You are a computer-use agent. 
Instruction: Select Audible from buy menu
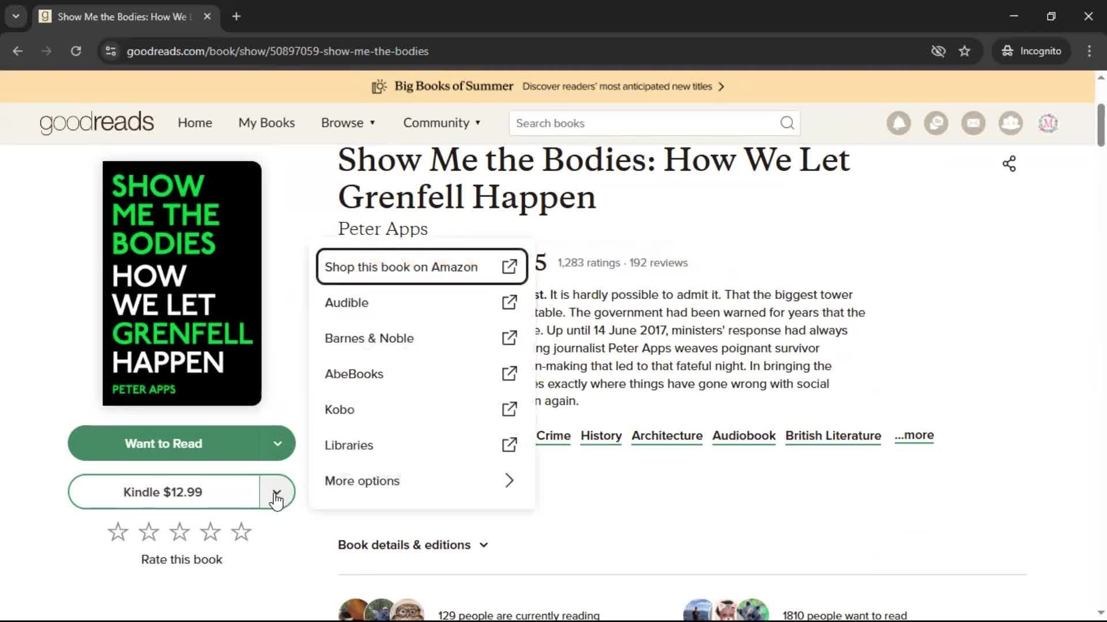(421, 302)
